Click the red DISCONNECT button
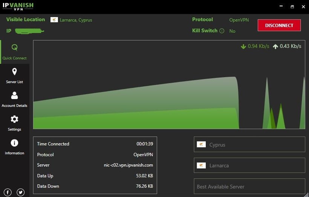 (x=279, y=25)
